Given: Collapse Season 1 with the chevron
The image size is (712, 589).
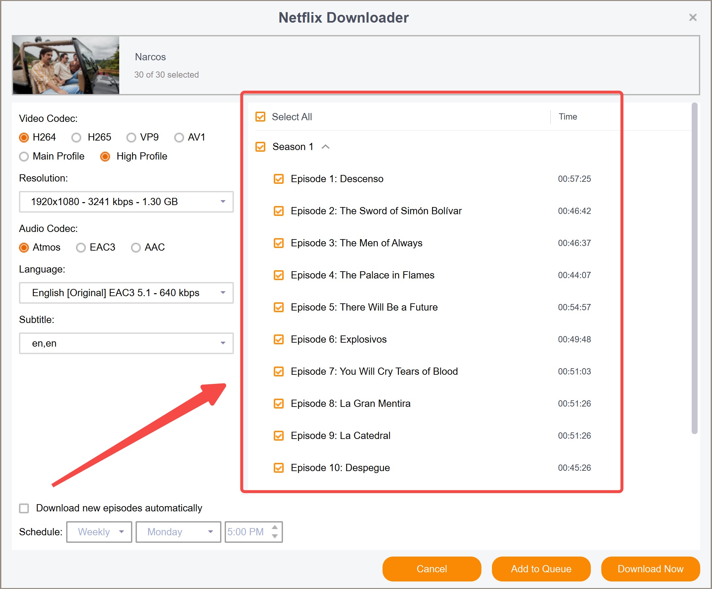Looking at the screenshot, I should tap(326, 147).
